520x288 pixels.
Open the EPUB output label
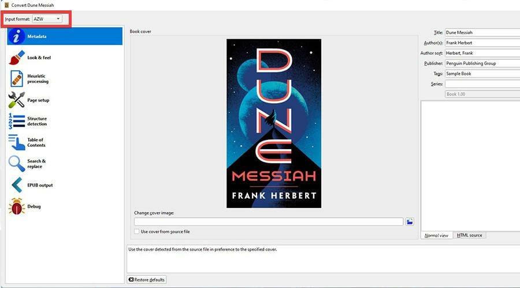click(x=40, y=185)
